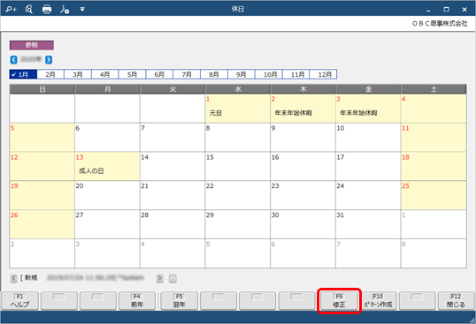Select January 13 成人の日 cell
Screen dimensions: 476x324
point(107,166)
